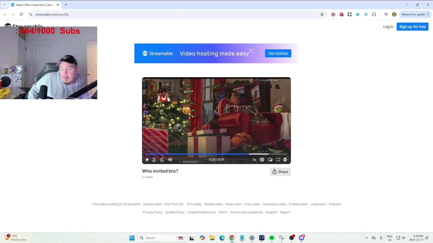Image resolution: width=433 pixels, height=243 pixels.
Task: Open the media controls music-note icon
Action: tap(386, 15)
